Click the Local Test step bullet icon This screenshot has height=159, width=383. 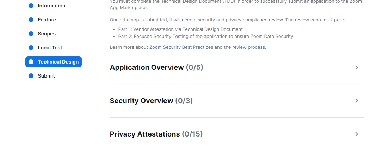[31, 48]
